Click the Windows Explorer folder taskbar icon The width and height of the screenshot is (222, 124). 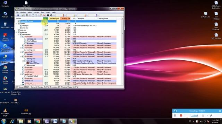pos(21,121)
